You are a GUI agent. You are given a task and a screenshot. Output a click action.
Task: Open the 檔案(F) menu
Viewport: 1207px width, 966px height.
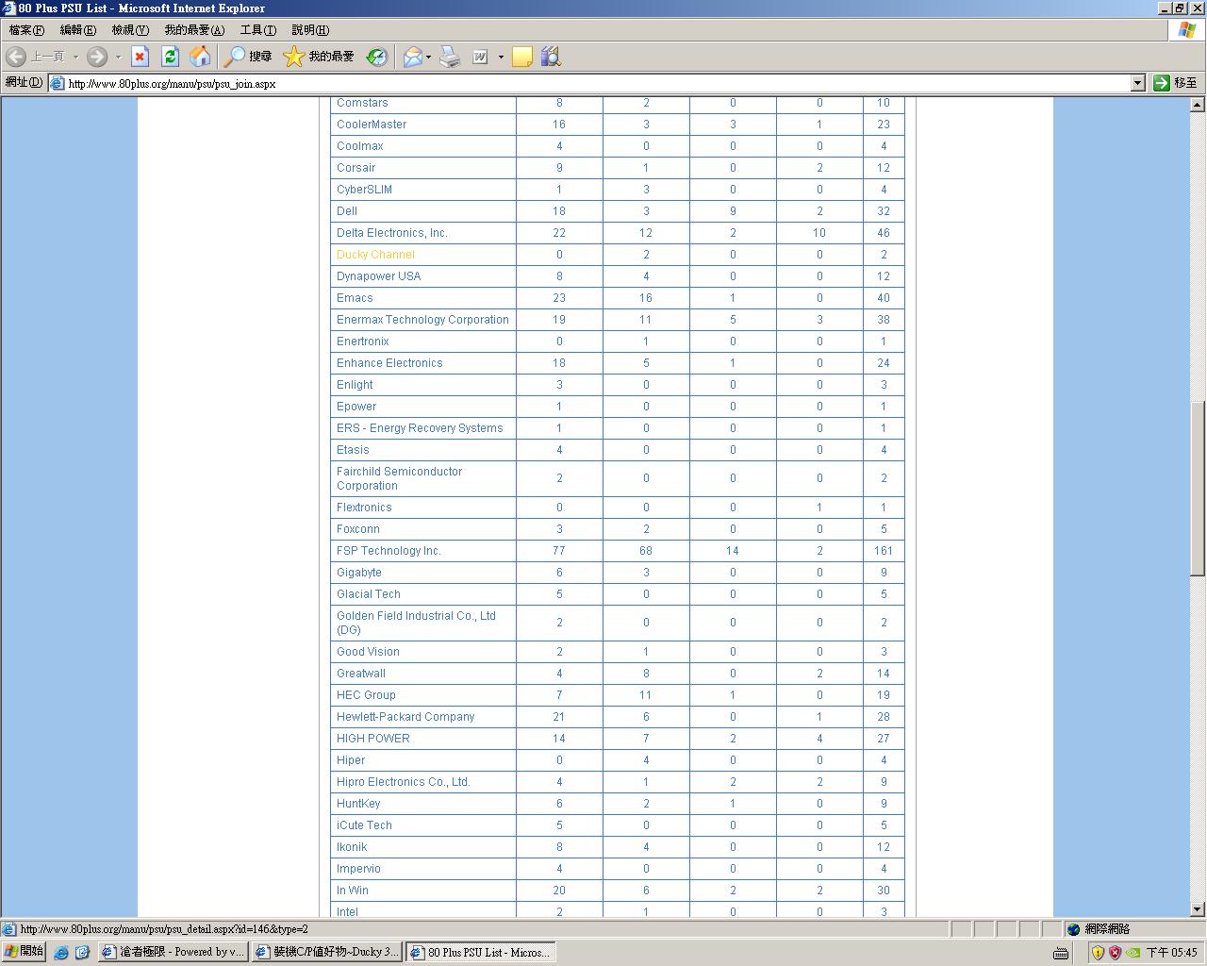click(26, 30)
